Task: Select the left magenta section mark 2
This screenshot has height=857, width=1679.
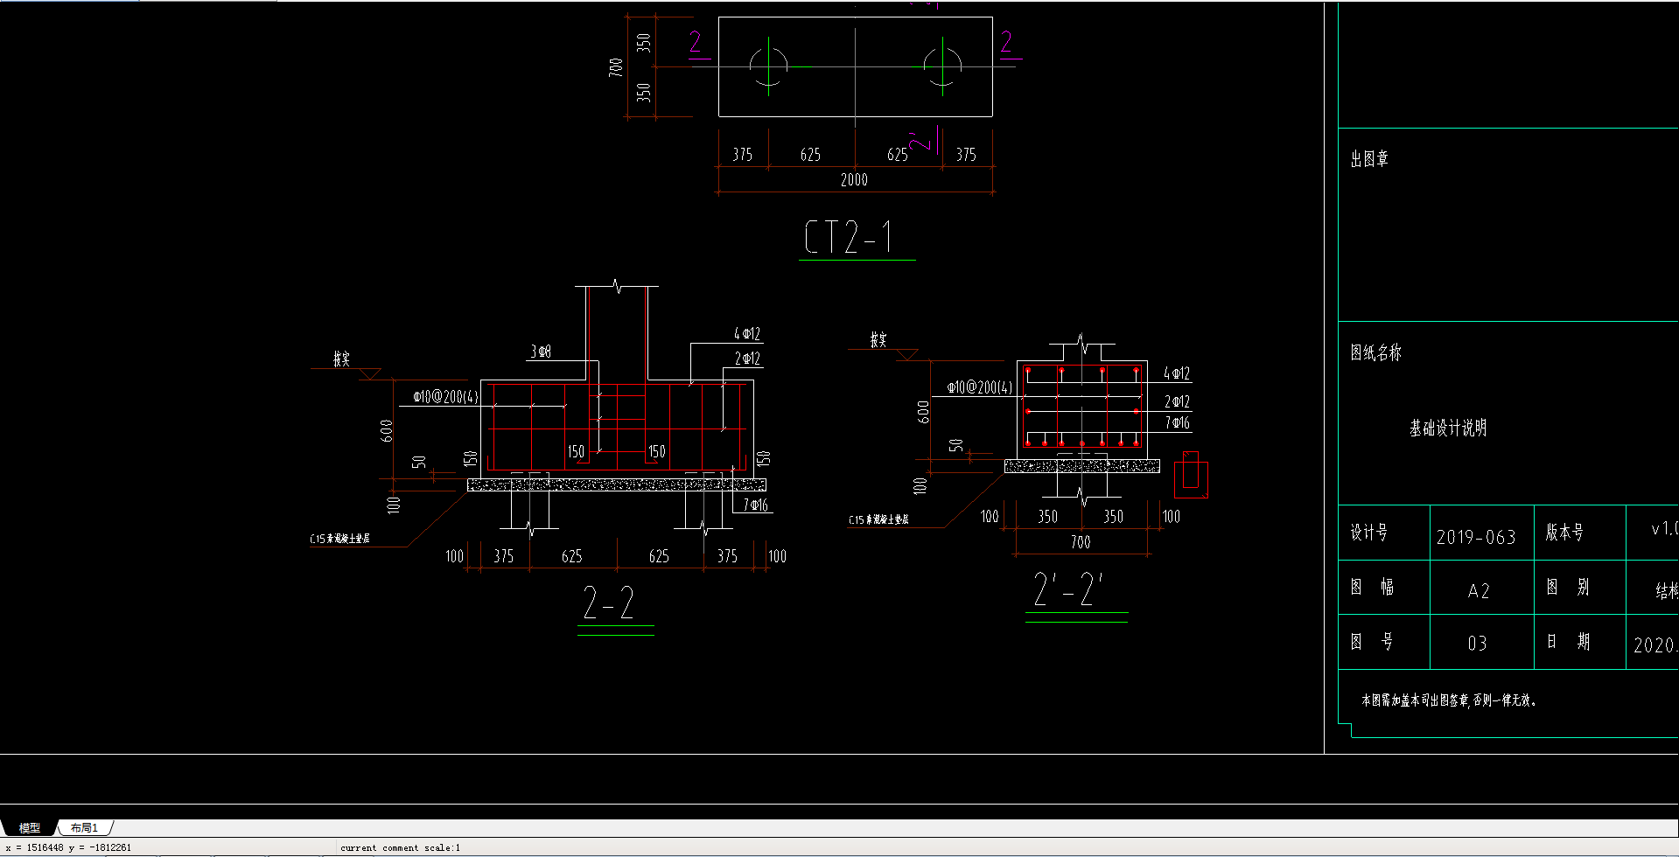Action: click(x=696, y=42)
